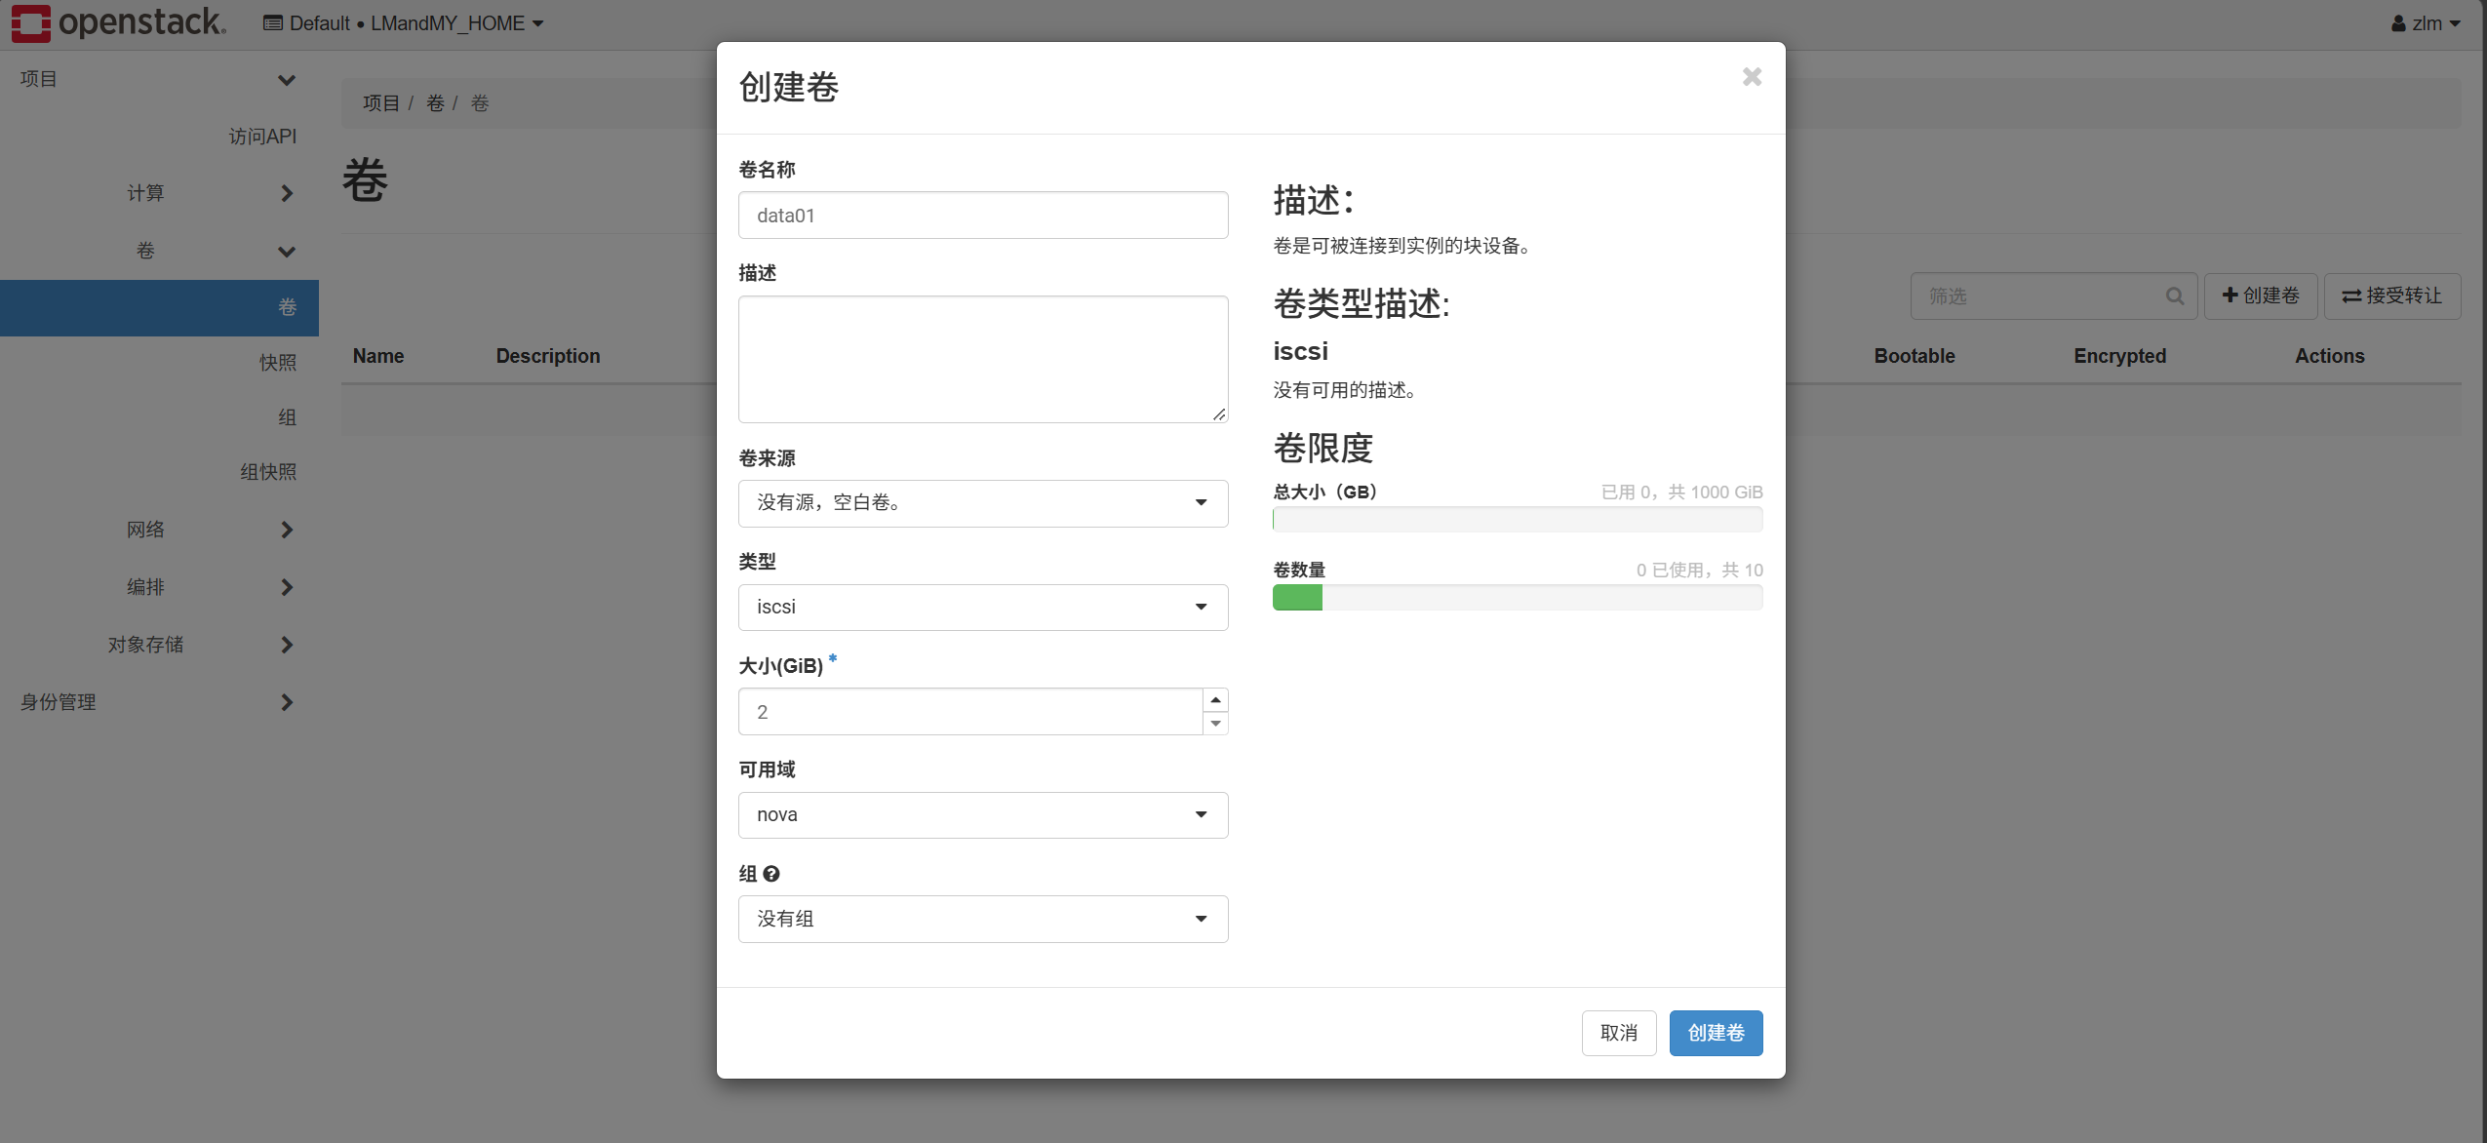
Task: Click the Actions column header
Action: coord(2330,356)
